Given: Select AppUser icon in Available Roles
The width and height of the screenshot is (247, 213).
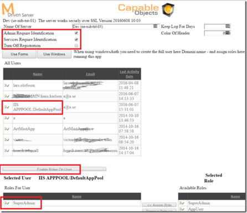Looking at the screenshot, I should point(182,209).
